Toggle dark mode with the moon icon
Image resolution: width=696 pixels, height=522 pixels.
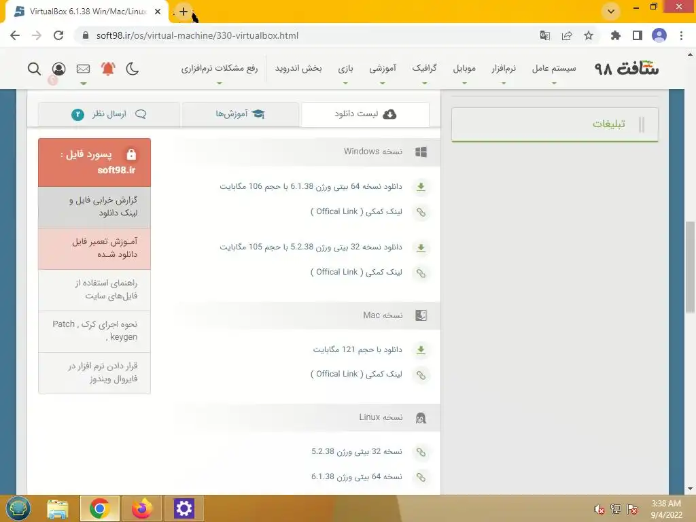click(x=133, y=69)
